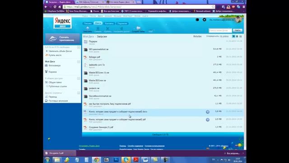Open Microsoft Word from the taskbar
The image size is (289, 163).
[x=145, y=160]
